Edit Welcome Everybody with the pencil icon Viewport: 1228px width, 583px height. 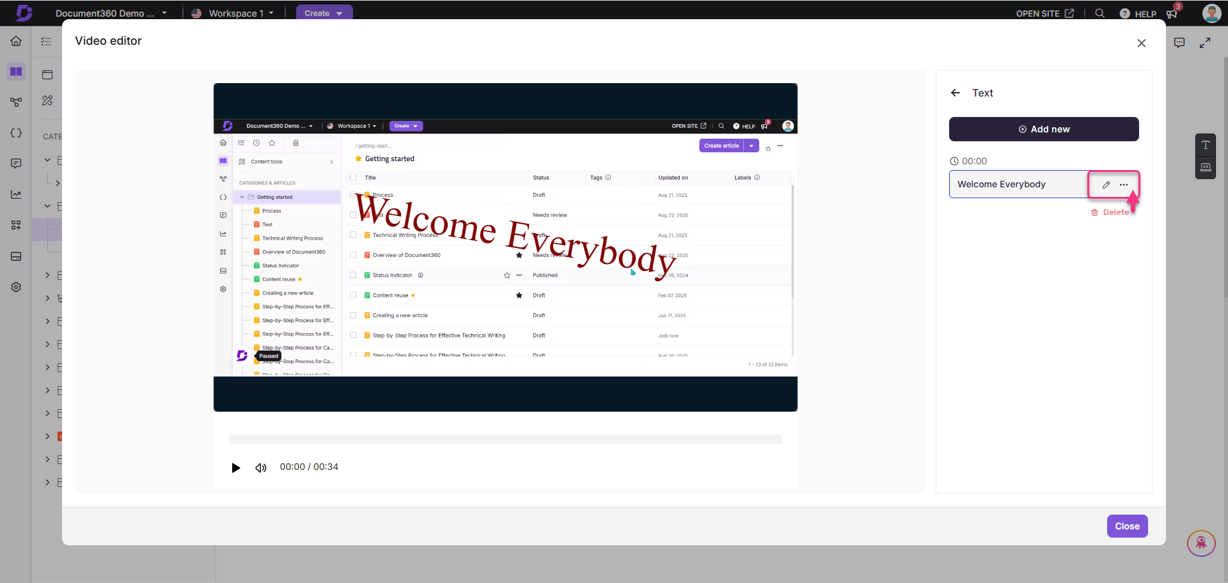click(1106, 185)
